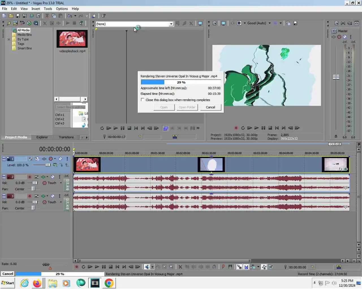Mute video track 1
Image resolution: width=362 pixels, height=289 pixels.
point(60,159)
